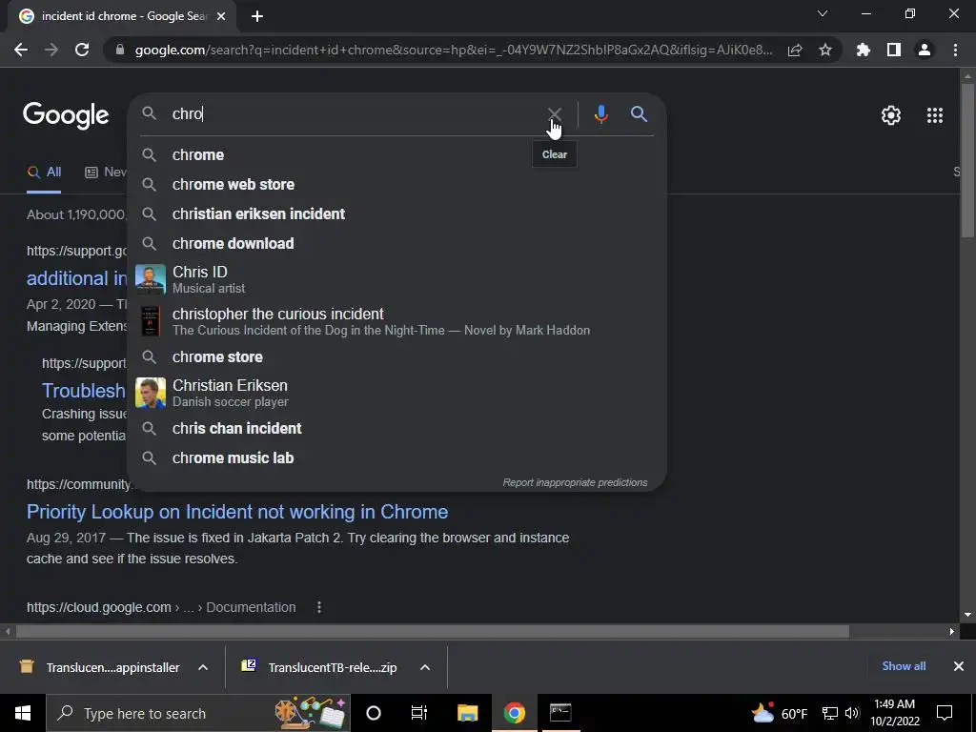976x732 pixels.
Task: Open a new browser tab
Action: tap(257, 16)
